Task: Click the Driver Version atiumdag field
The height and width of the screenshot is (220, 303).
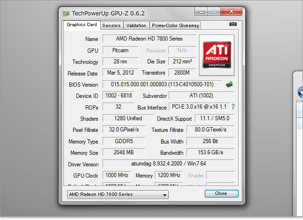Action: [x=168, y=164]
